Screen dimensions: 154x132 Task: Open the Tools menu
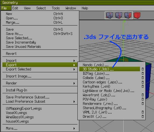pyautogui.click(x=56, y=8)
